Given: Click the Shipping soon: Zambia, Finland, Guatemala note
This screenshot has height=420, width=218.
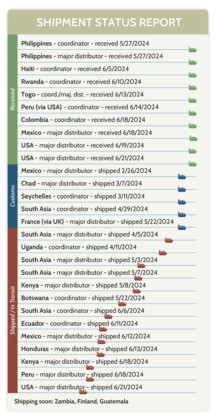Looking at the screenshot, I should coord(71,401).
